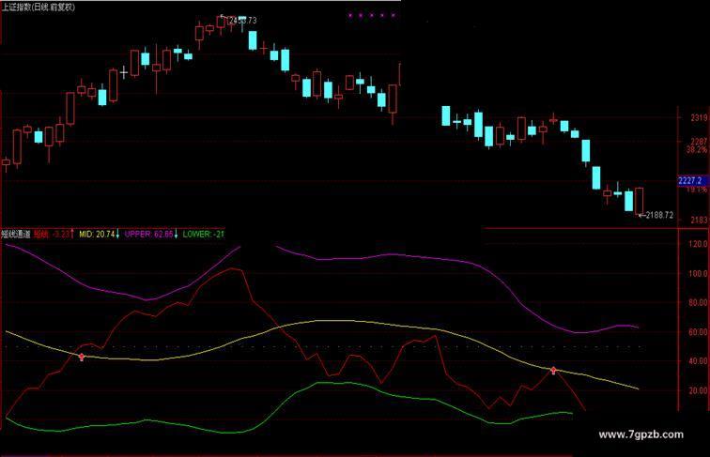Viewport: 710px width, 457px height.
Task: Select the peak candlestick beside the 2453.73 label
Action: [221, 23]
